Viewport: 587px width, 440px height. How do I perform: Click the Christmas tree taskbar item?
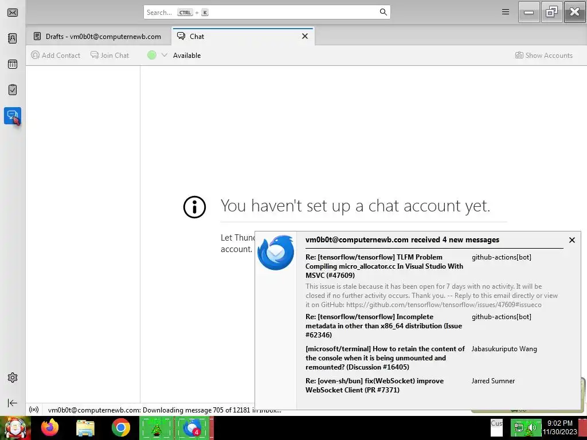tap(156, 428)
